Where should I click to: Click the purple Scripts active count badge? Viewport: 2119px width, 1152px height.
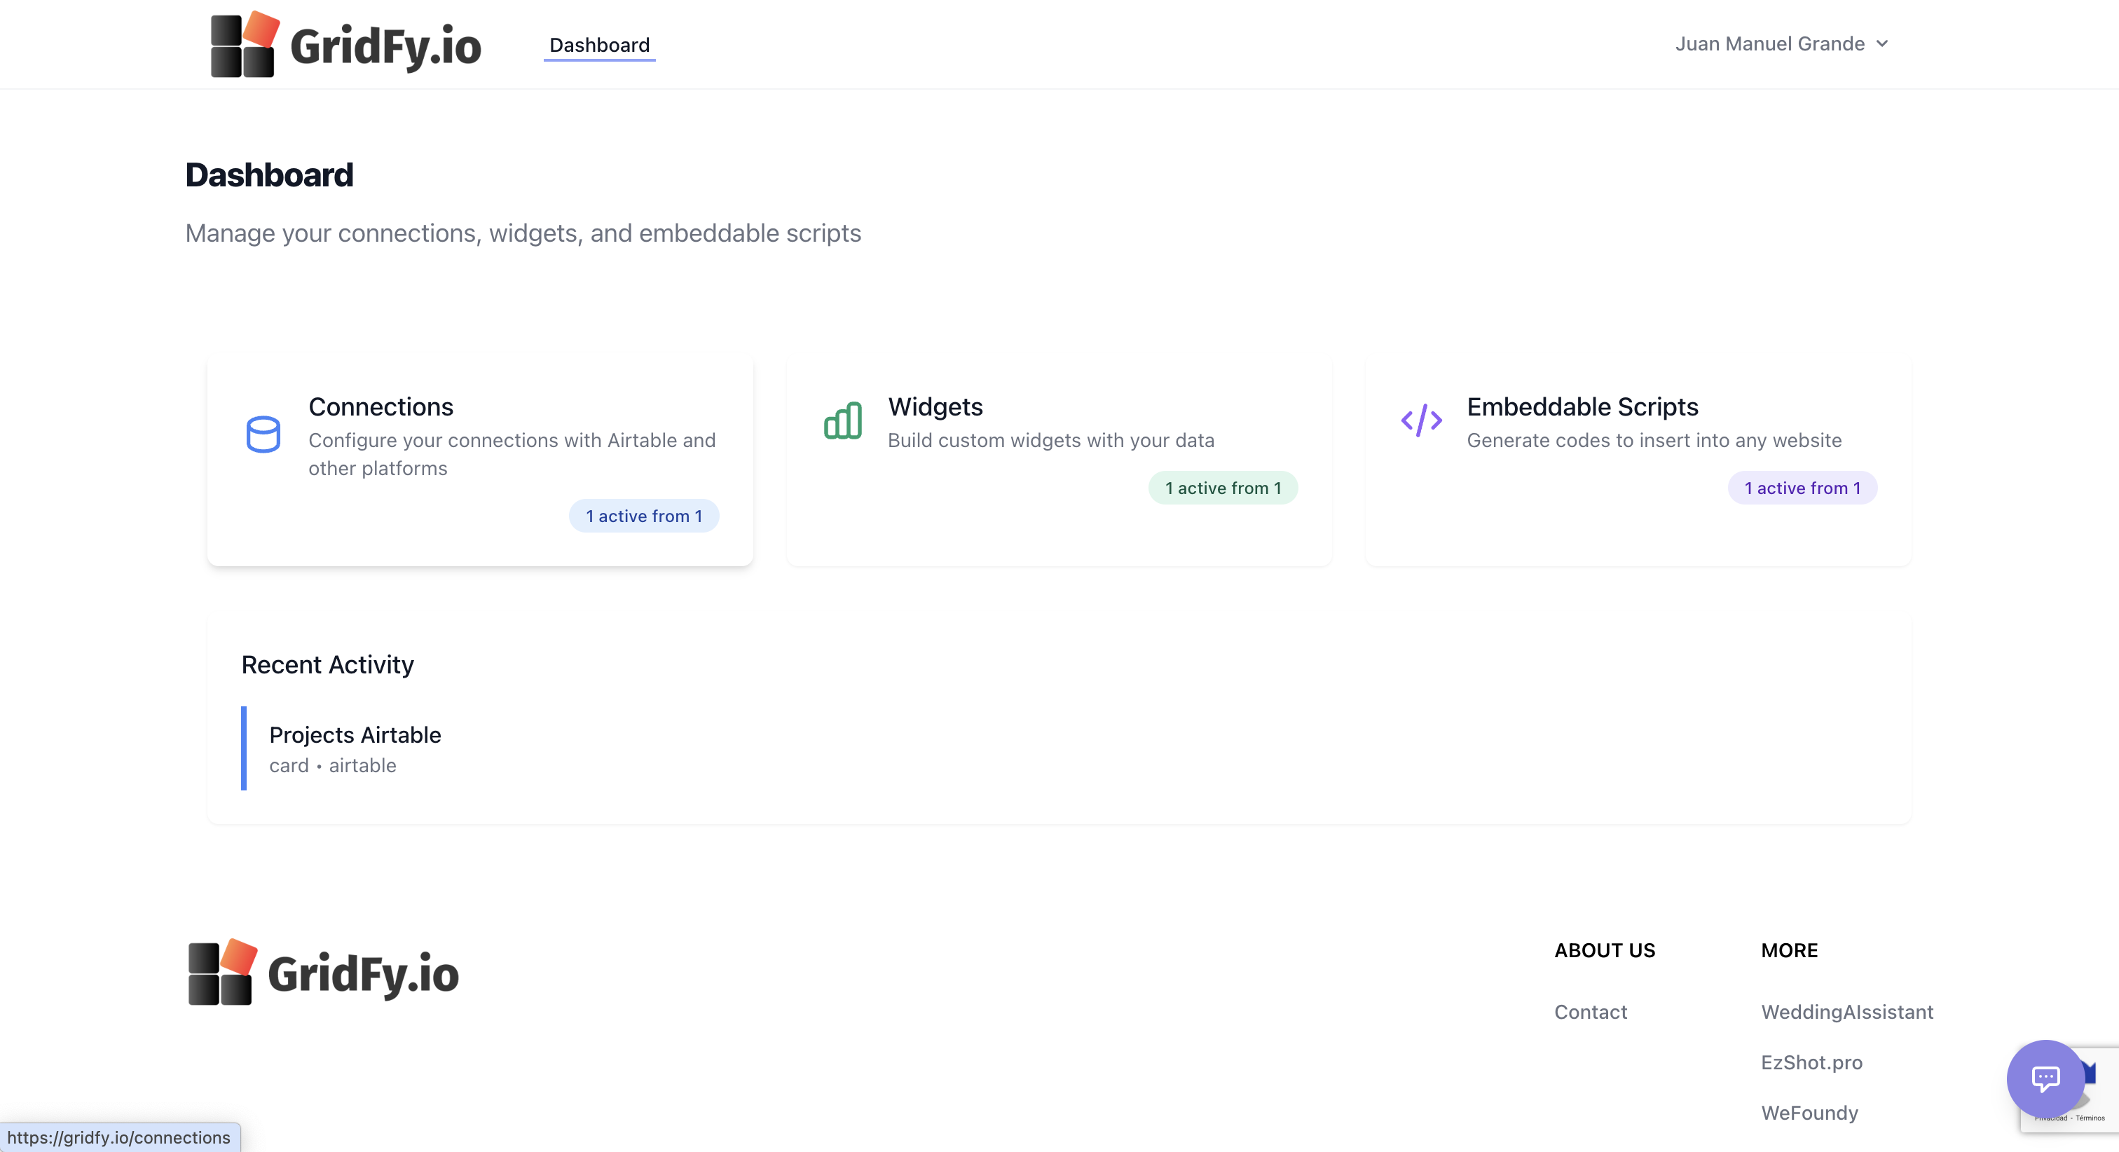click(x=1802, y=488)
